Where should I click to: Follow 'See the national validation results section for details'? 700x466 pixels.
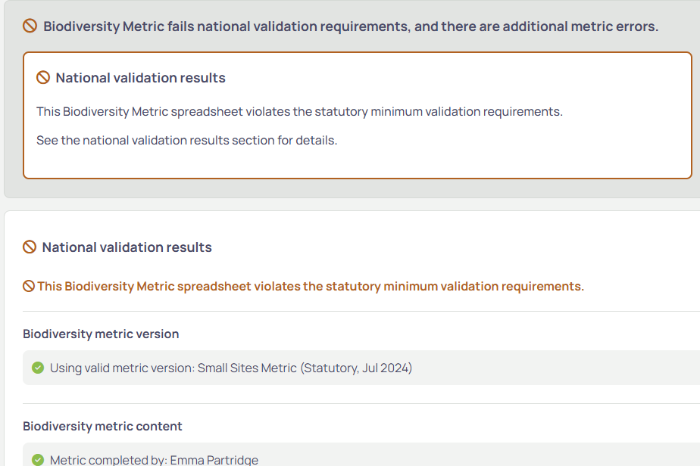tap(186, 141)
